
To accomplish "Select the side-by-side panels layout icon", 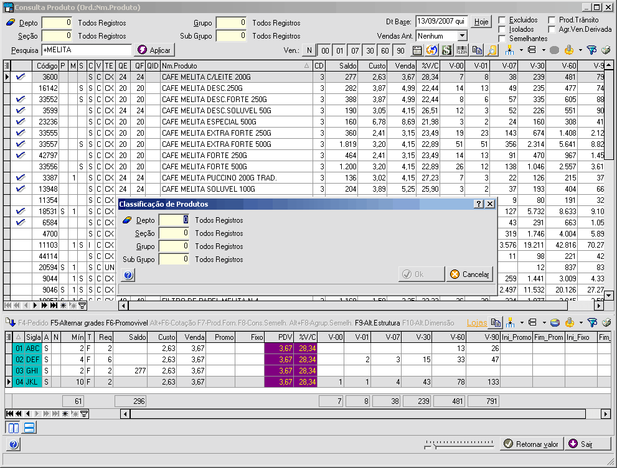I will coord(13,428).
